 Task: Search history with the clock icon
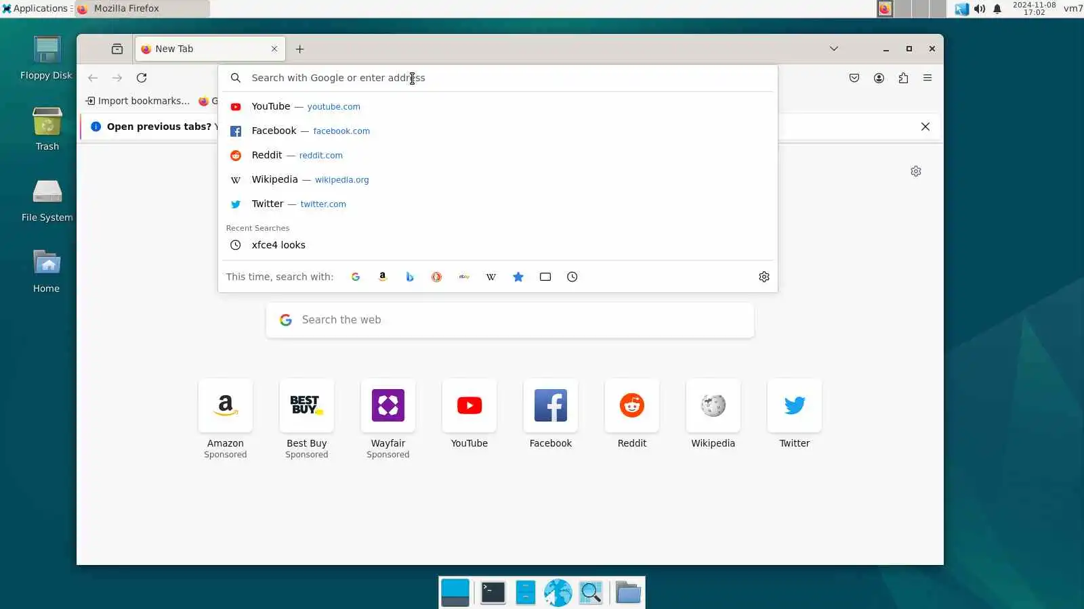[572, 277]
